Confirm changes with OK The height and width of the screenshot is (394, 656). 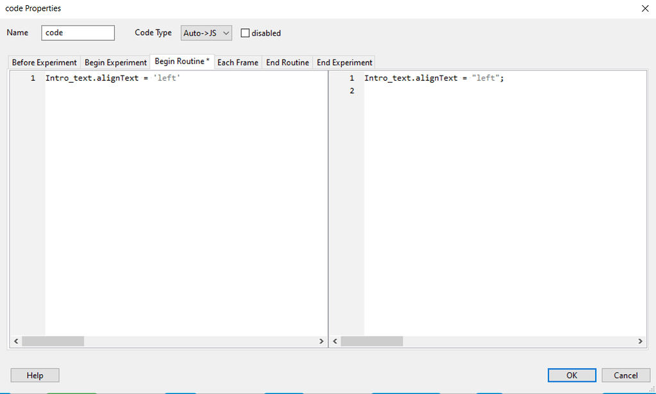pos(571,375)
